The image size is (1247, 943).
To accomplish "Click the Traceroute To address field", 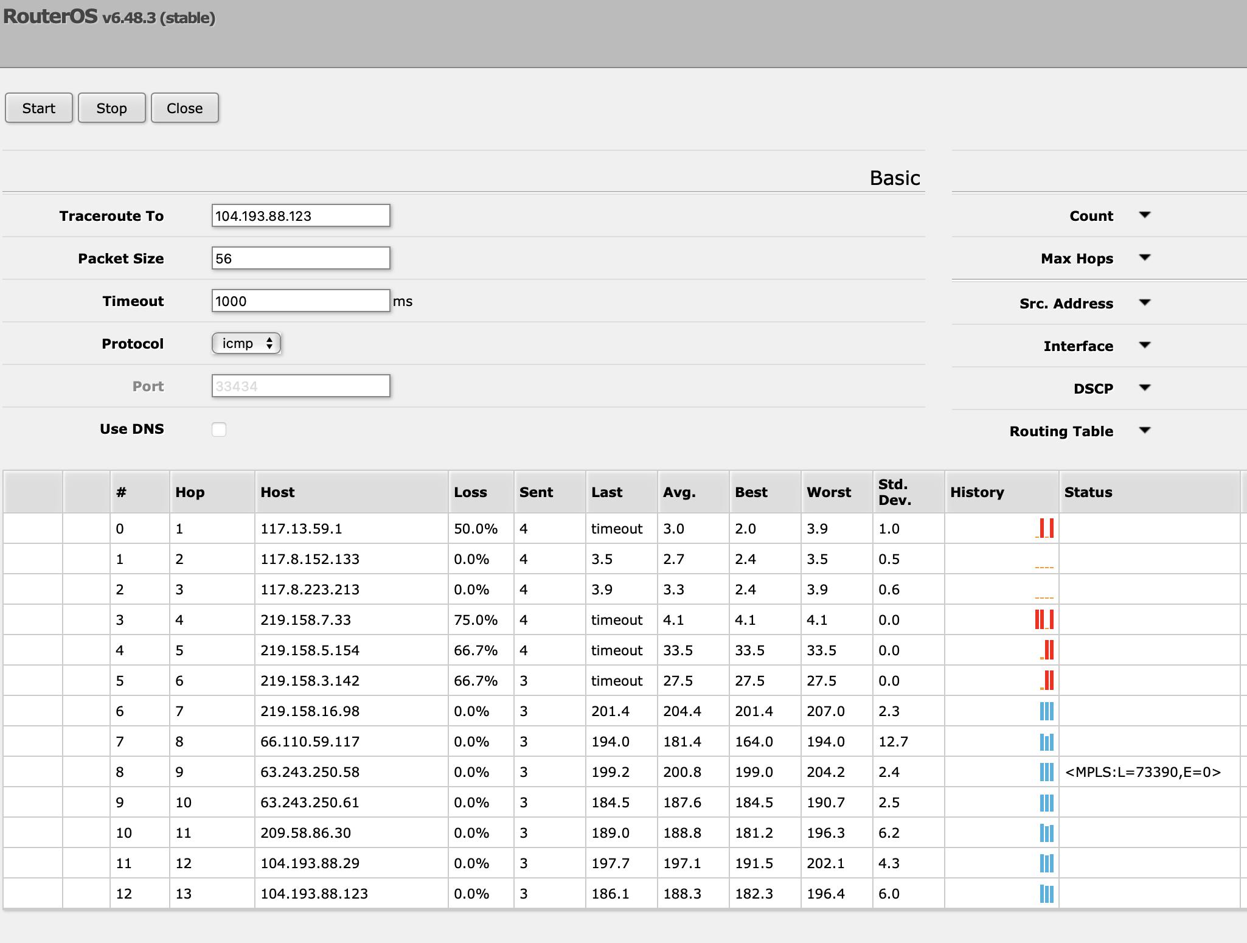I will click(x=300, y=216).
